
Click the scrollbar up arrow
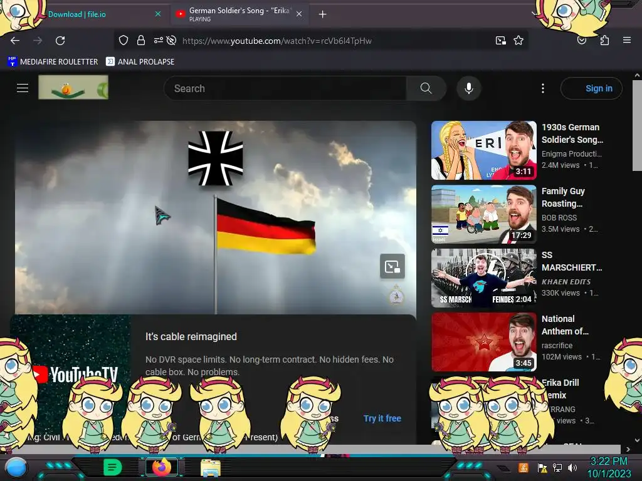(637, 75)
